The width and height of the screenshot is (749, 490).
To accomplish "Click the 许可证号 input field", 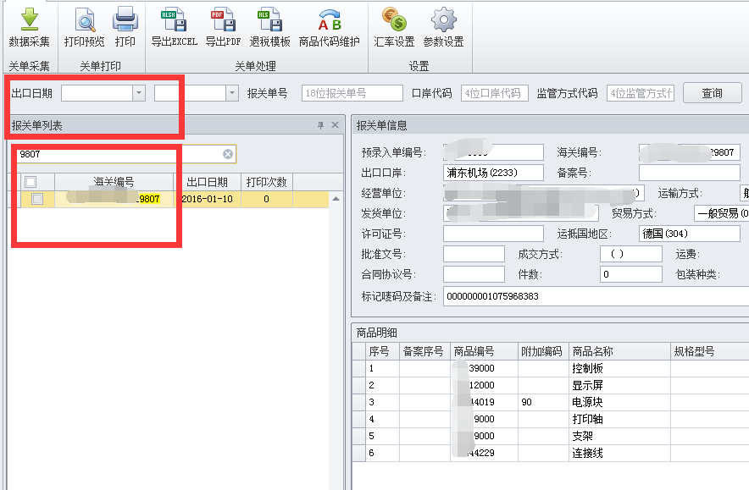I will coord(493,234).
